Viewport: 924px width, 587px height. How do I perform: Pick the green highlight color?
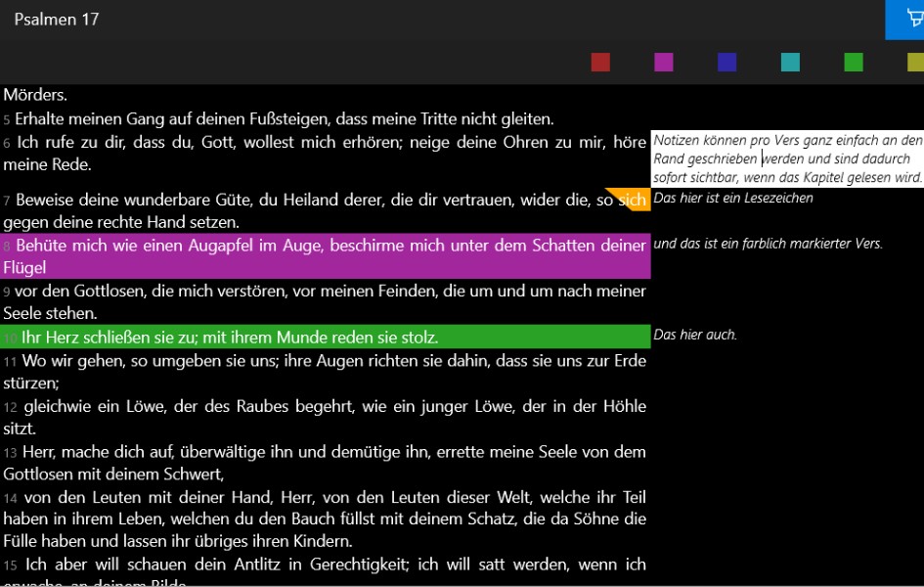854,63
